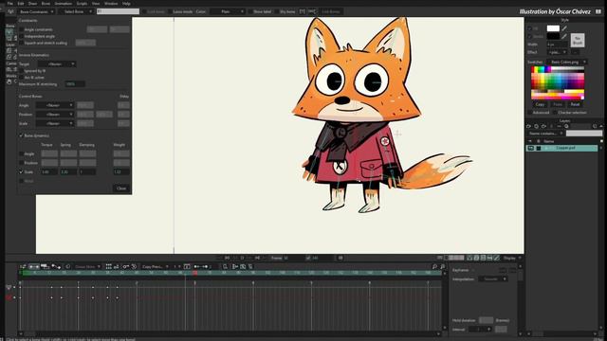Screen dimensions: 607x341
Task: Open the Scale control bone dropdown
Action: (x=55, y=123)
